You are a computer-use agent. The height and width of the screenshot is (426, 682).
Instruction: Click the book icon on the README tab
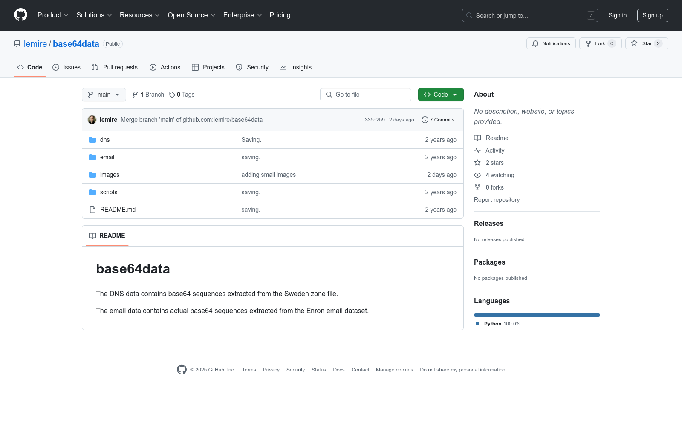(92, 236)
